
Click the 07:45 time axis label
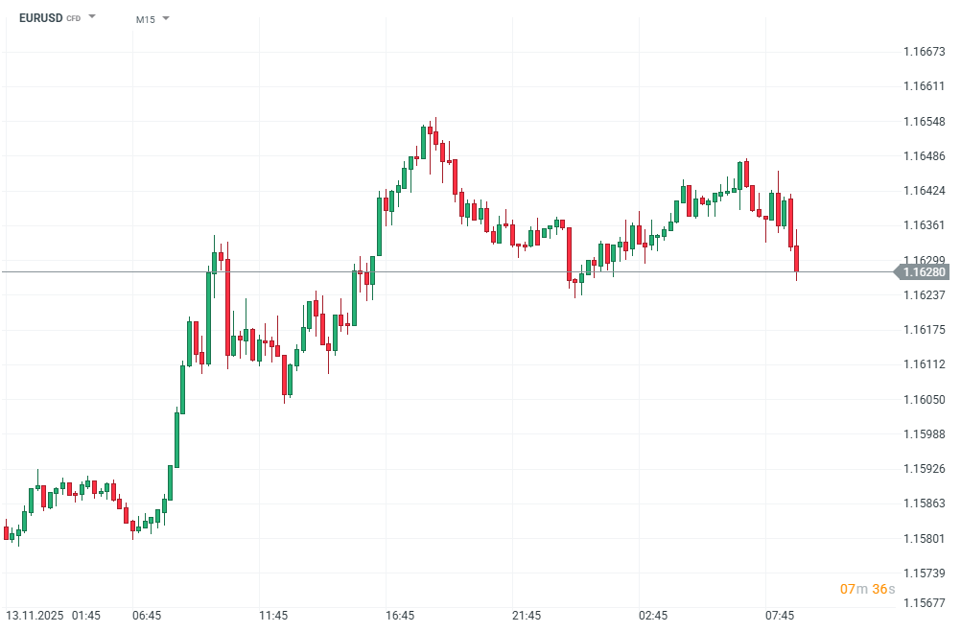pyautogui.click(x=780, y=614)
